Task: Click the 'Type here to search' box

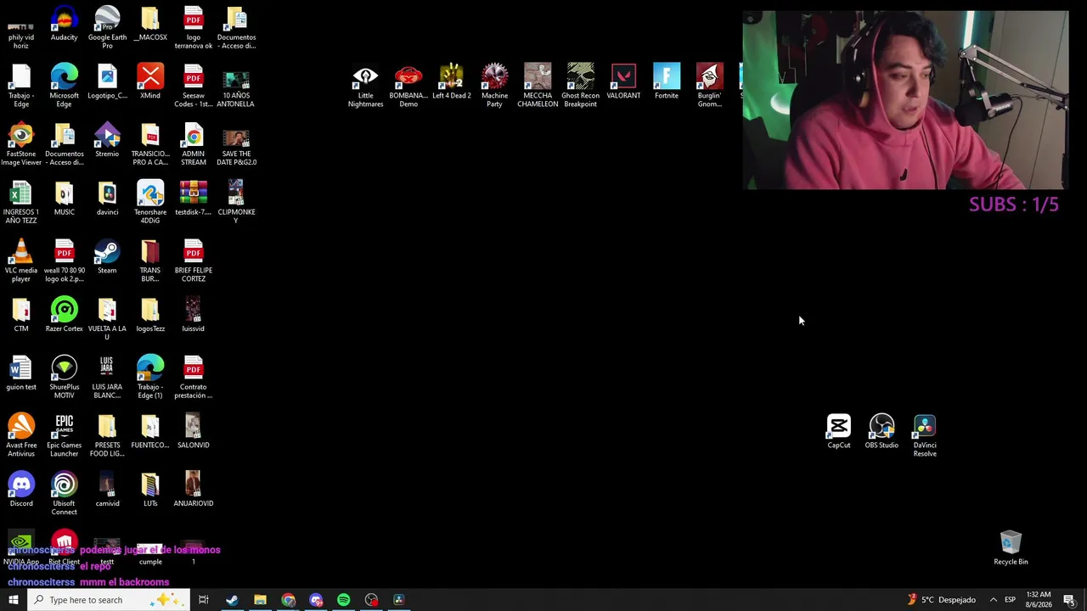Action: pyautogui.click(x=109, y=600)
